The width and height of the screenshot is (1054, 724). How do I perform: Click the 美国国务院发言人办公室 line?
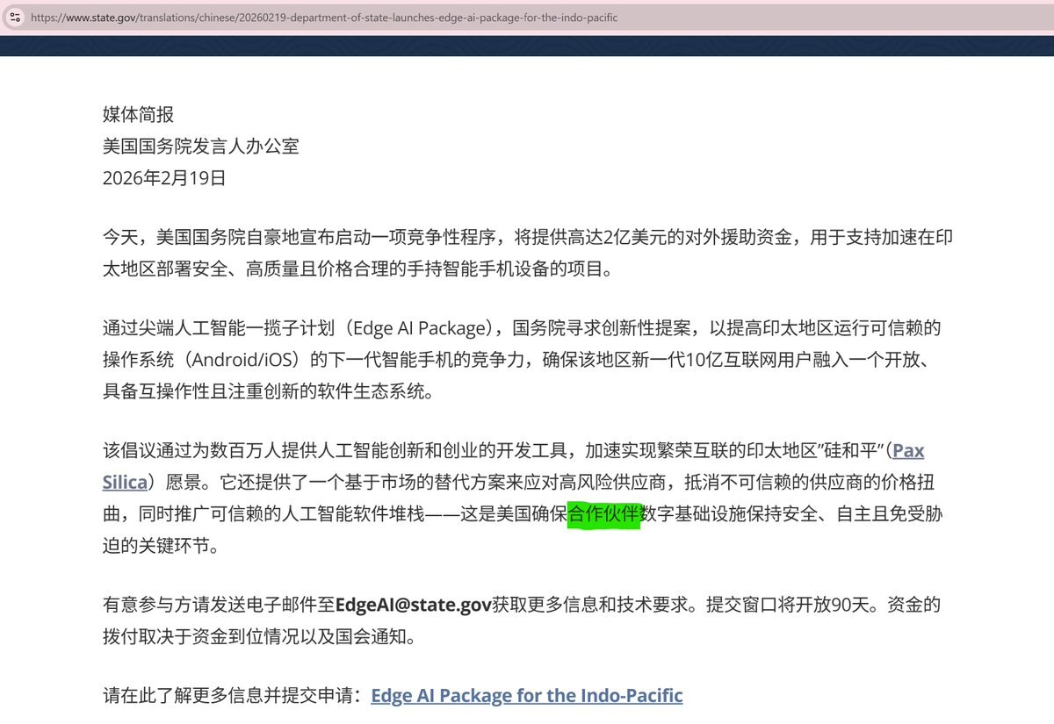click(201, 146)
